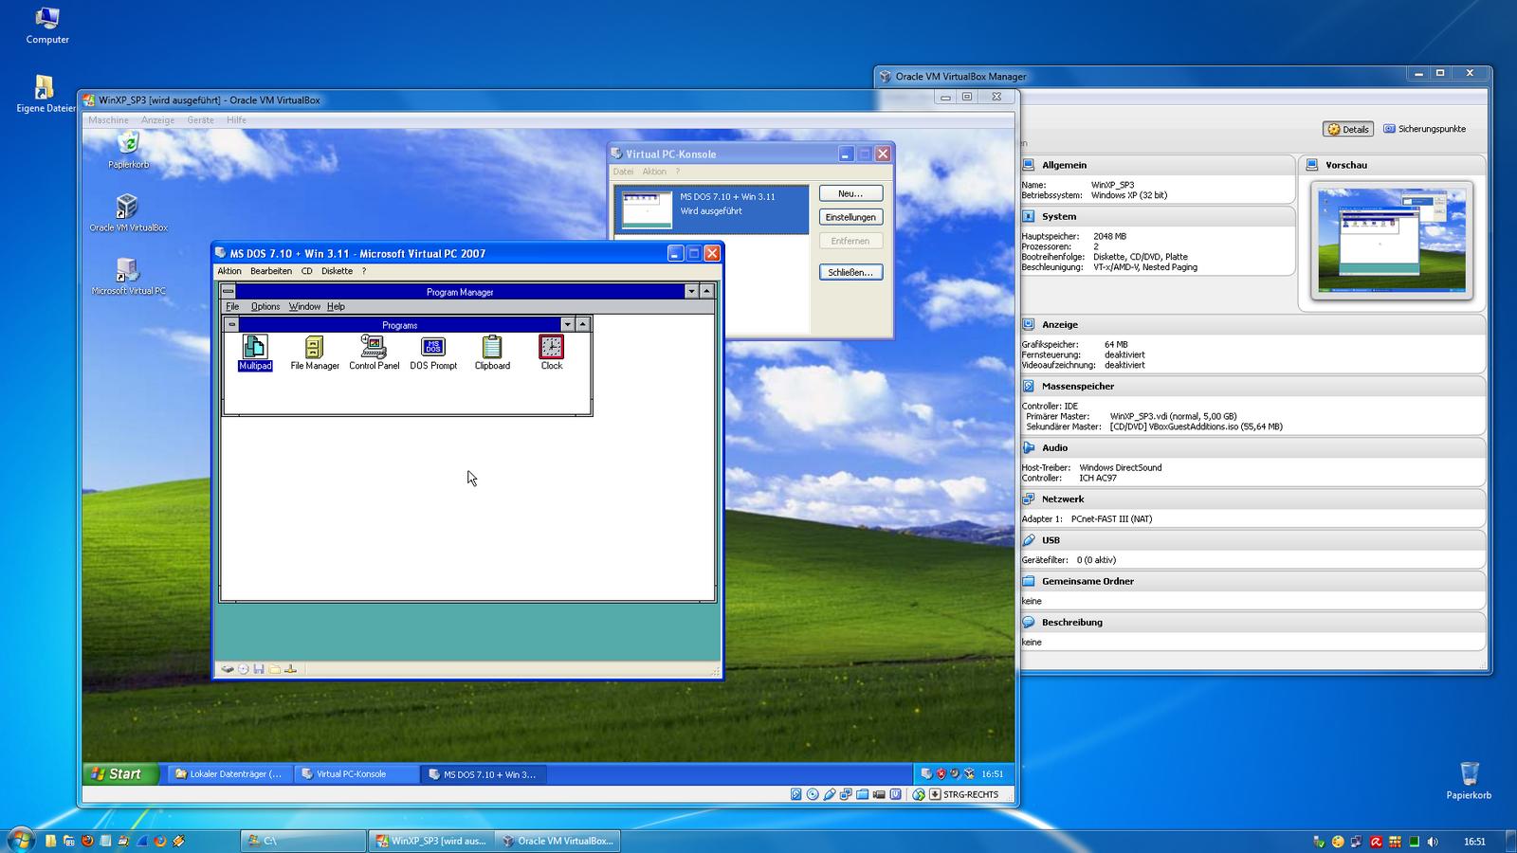Click the VirtualBox optical disc status icon

[813, 794]
